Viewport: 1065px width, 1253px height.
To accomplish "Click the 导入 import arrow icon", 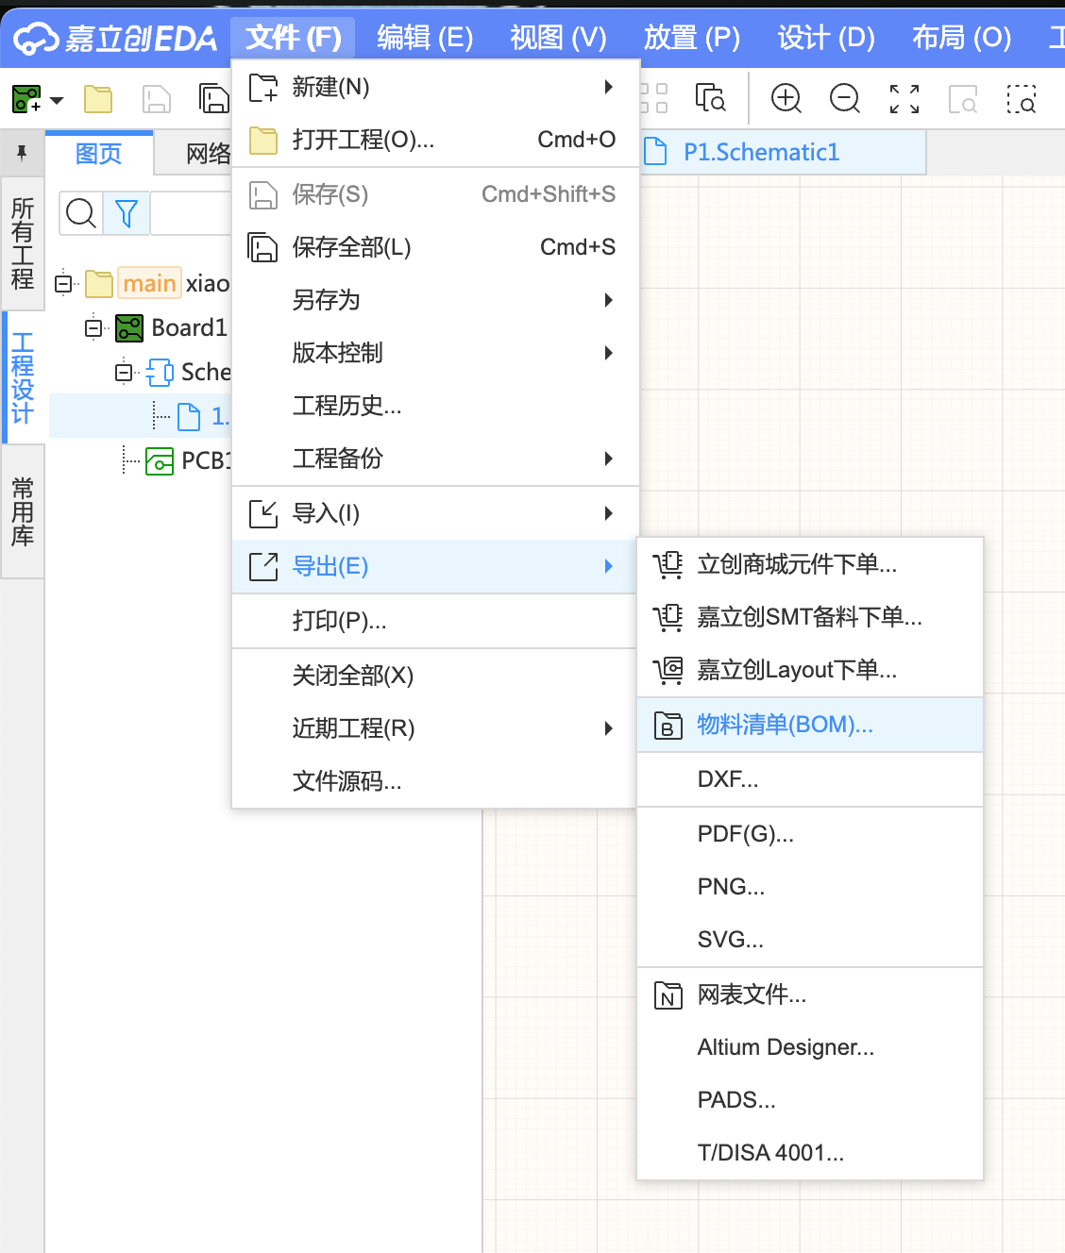I will [263, 513].
